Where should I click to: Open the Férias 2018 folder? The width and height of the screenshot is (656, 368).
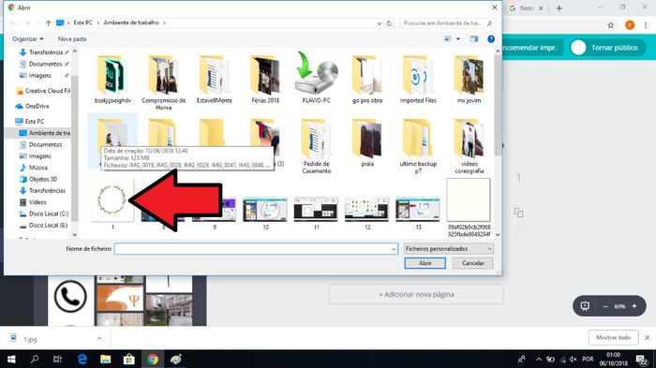click(x=265, y=79)
